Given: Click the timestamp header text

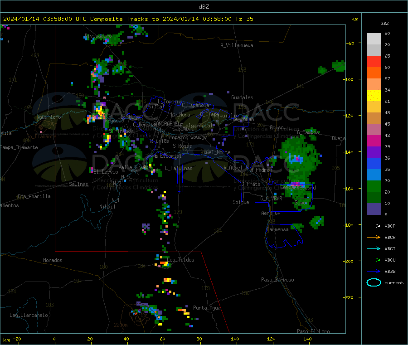Looking at the screenshot, I should 128,19.
